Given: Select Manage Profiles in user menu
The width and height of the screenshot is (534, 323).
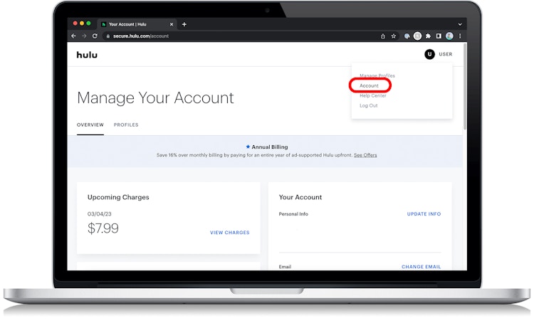Looking at the screenshot, I should (x=377, y=75).
